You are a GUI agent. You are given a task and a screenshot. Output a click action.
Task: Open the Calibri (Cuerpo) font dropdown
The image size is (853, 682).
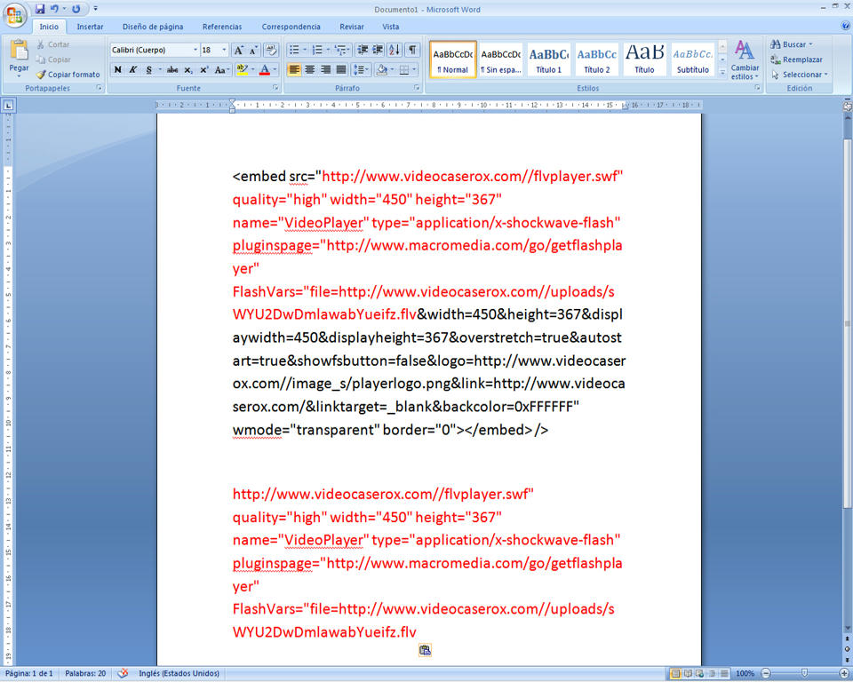click(x=155, y=51)
